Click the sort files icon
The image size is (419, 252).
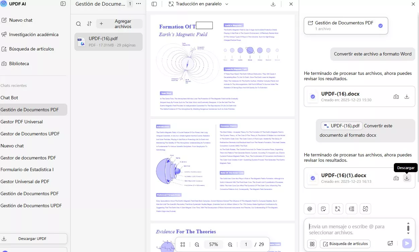pyautogui.click(x=89, y=24)
